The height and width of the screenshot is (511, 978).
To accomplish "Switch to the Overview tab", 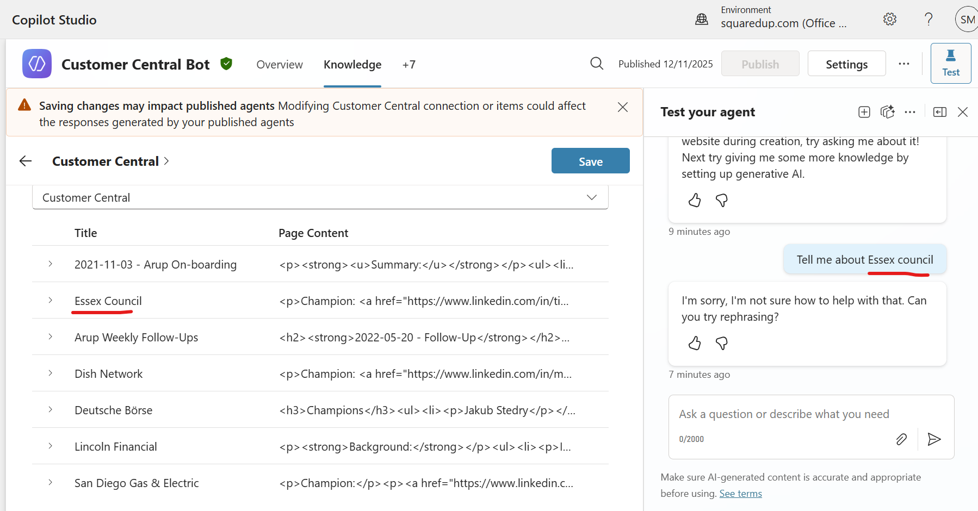I will coord(279,64).
